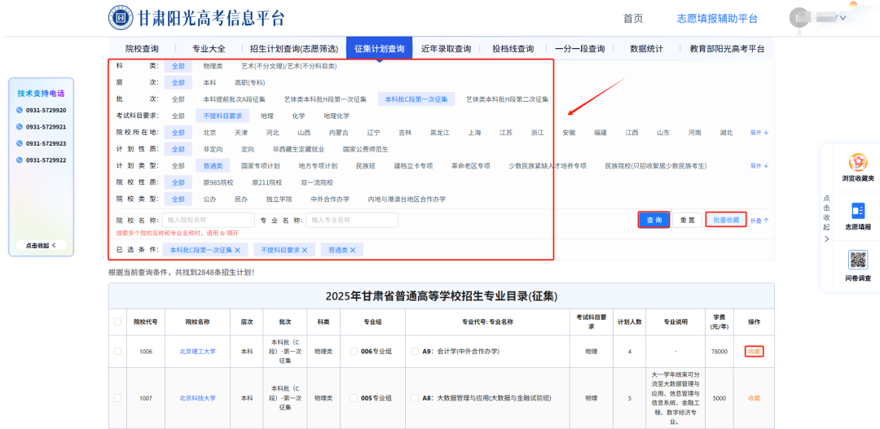
Task: Go to 首页 in the top navigation
Action: pyautogui.click(x=634, y=19)
